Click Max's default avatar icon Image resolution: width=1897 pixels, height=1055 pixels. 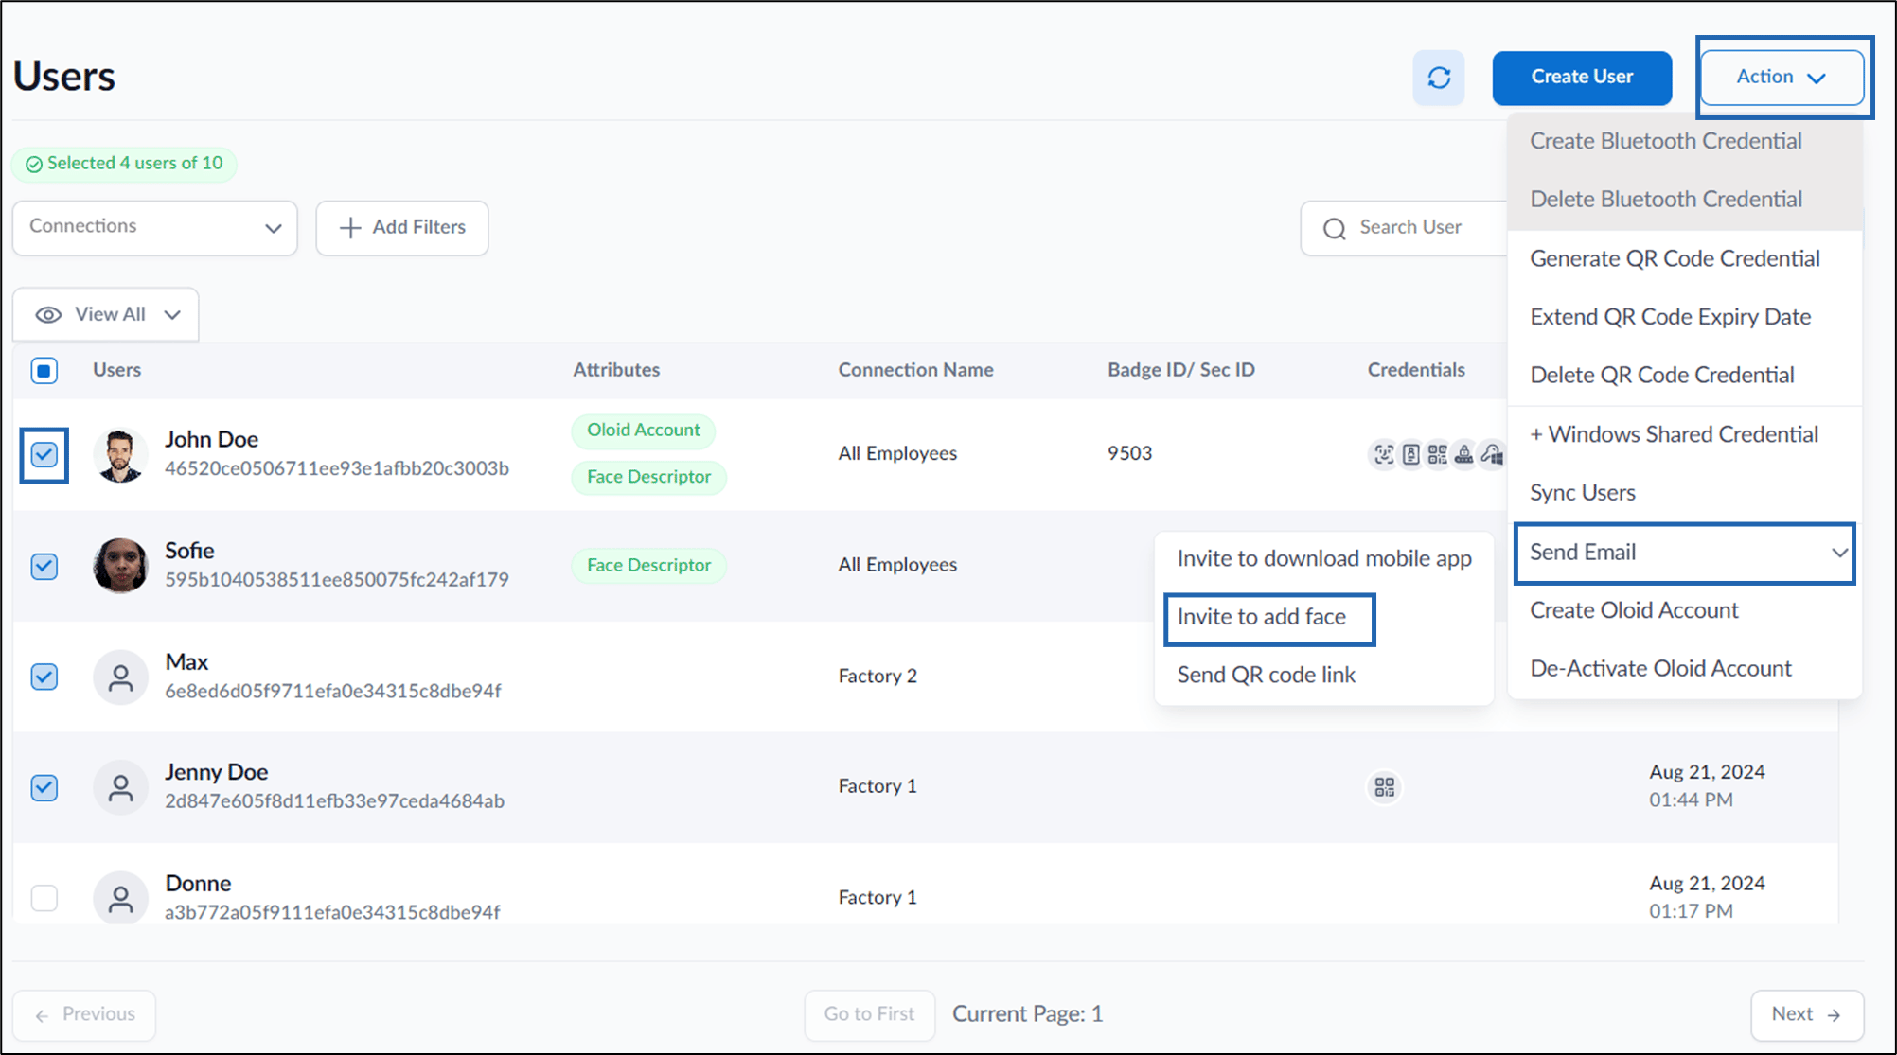(x=120, y=677)
